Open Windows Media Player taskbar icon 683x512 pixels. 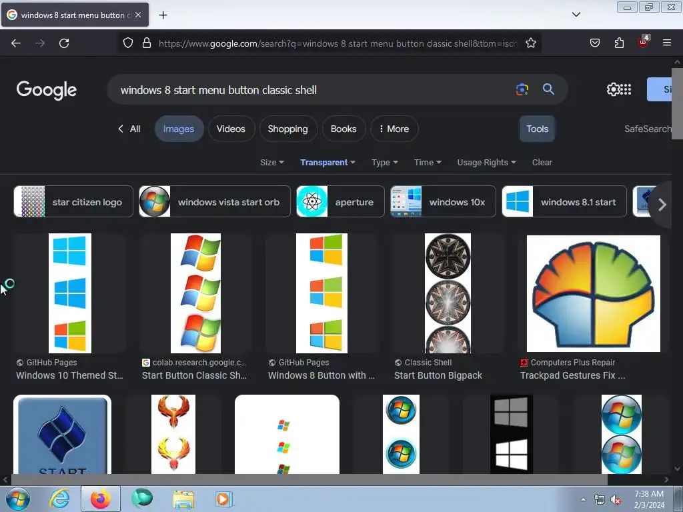[224, 499]
